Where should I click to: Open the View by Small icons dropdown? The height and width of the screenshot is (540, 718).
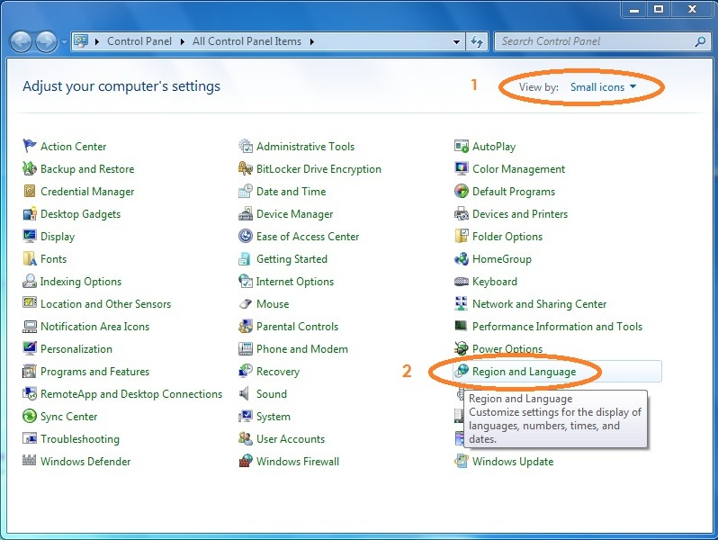tap(603, 87)
